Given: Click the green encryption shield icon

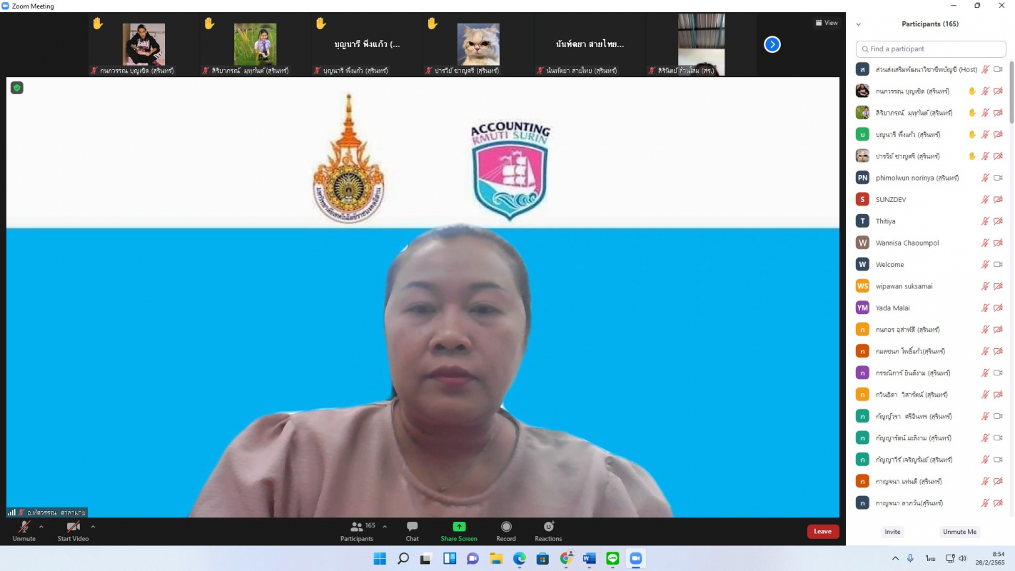Looking at the screenshot, I should pyautogui.click(x=16, y=88).
